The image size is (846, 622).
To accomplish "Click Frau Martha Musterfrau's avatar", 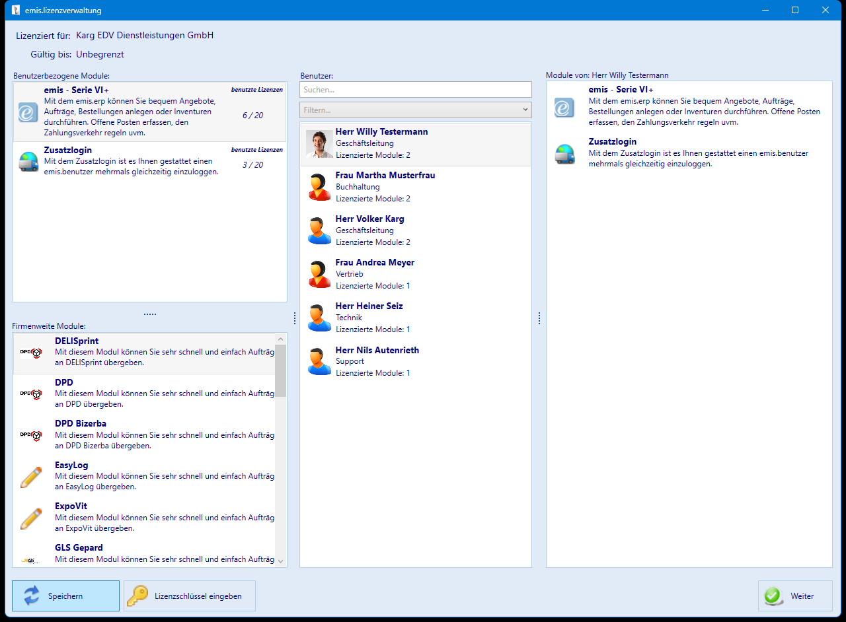I will [320, 188].
